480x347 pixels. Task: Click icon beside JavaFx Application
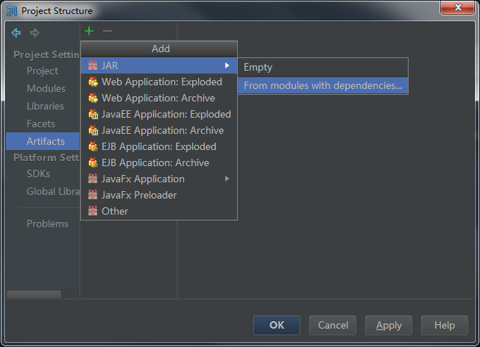(x=93, y=179)
